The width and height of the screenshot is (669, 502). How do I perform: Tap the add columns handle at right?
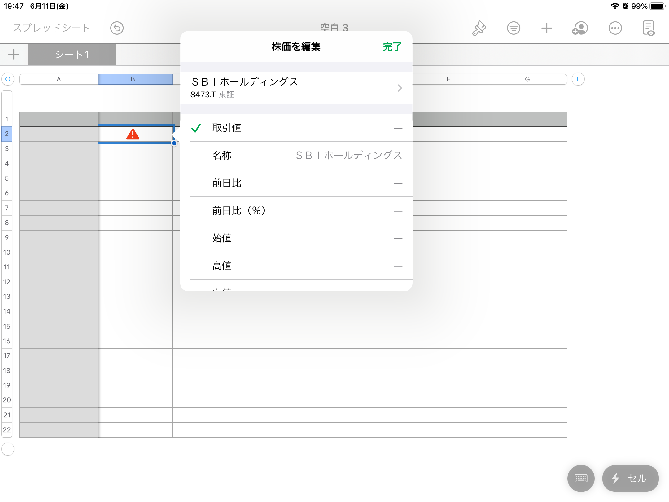click(x=578, y=79)
